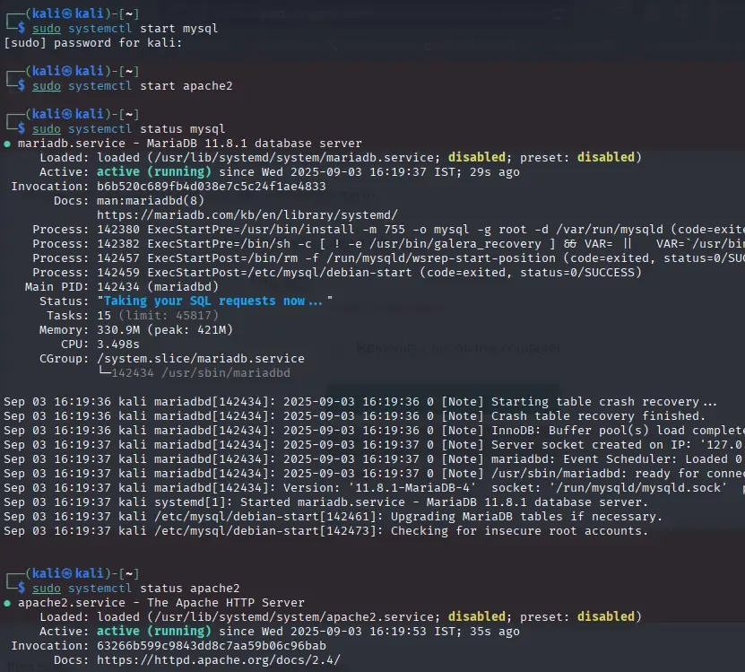This screenshot has width=745, height=672.
Task: Click the green status dot beside mariadb.service
Action: 7,144
